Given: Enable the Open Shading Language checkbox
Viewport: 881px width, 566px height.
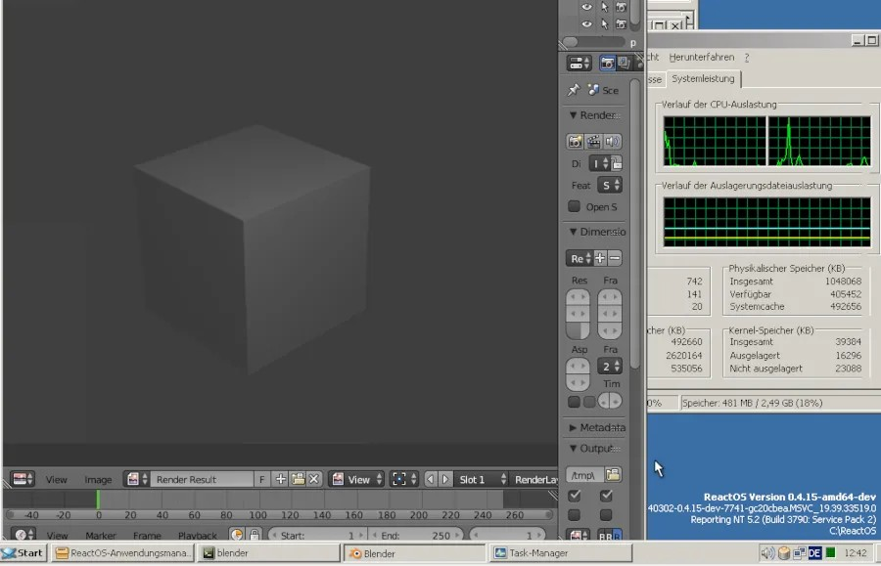Looking at the screenshot, I should point(575,207).
